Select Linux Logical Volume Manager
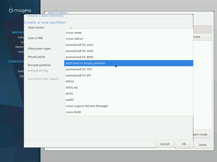This screenshot has height=162, width=217. [x=87, y=106]
